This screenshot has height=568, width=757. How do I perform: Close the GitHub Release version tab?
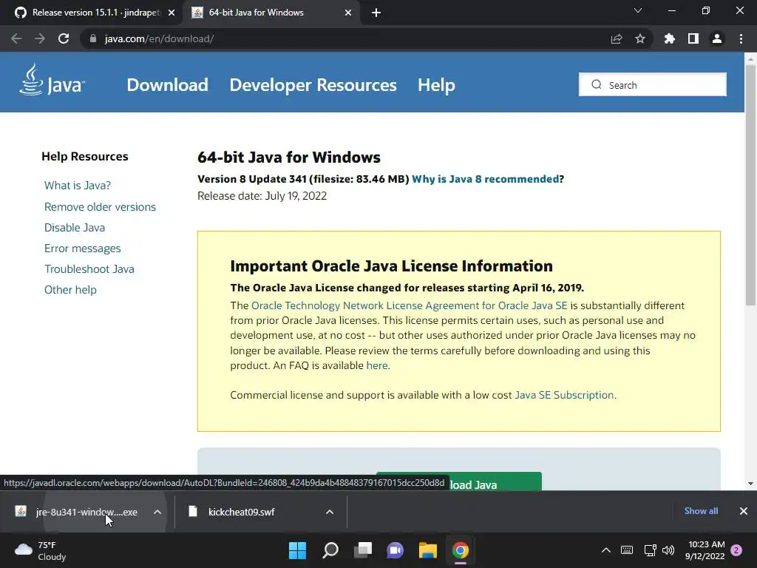pyautogui.click(x=172, y=13)
